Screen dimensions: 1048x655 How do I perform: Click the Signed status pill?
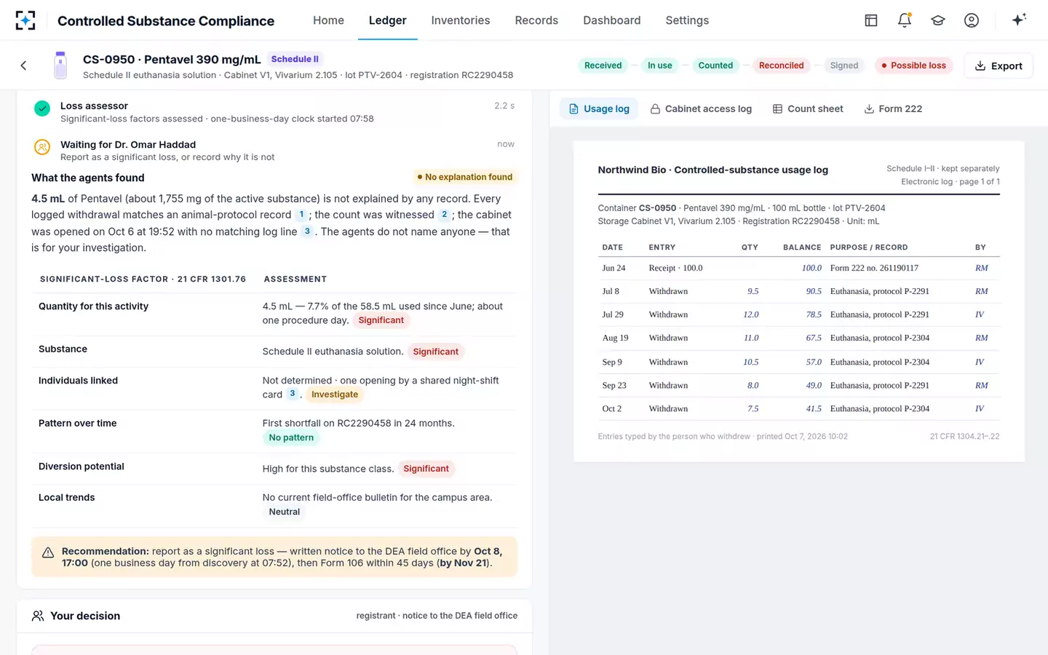coord(844,65)
